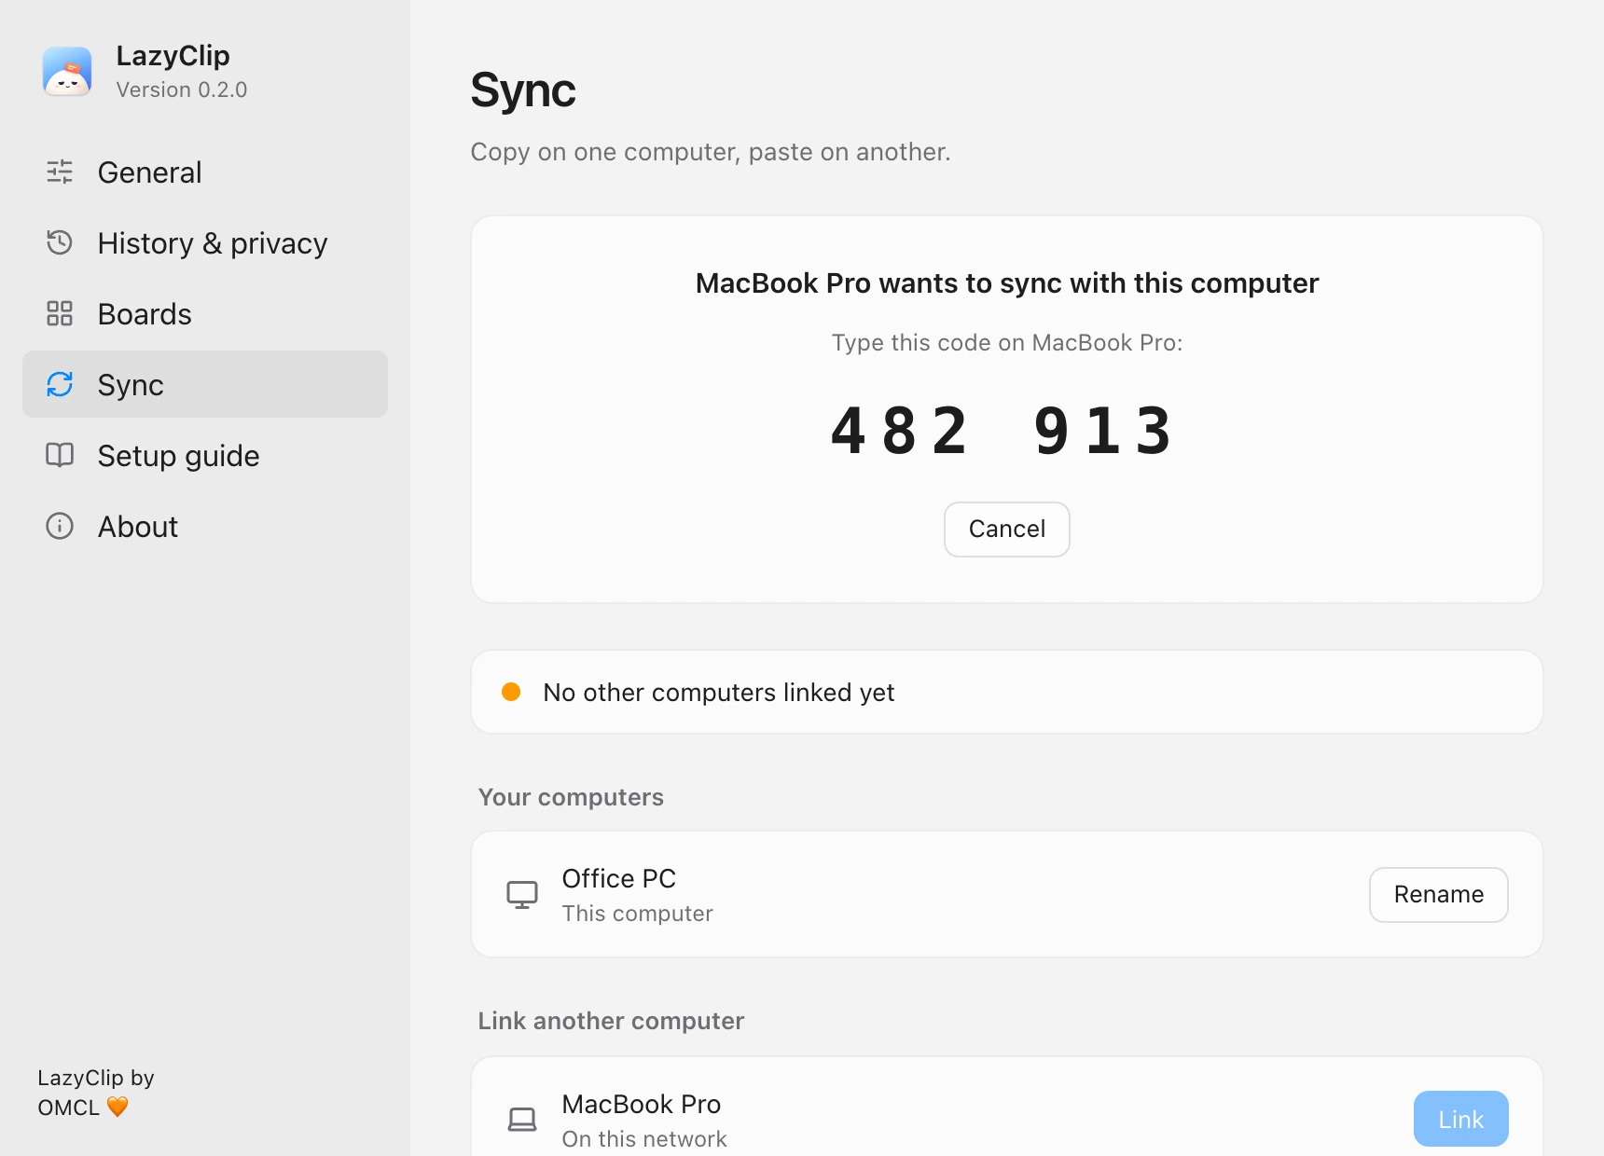The height and width of the screenshot is (1156, 1604).
Task: Click 'MacBook Pro wants to sync' heading
Action: tap(1007, 282)
